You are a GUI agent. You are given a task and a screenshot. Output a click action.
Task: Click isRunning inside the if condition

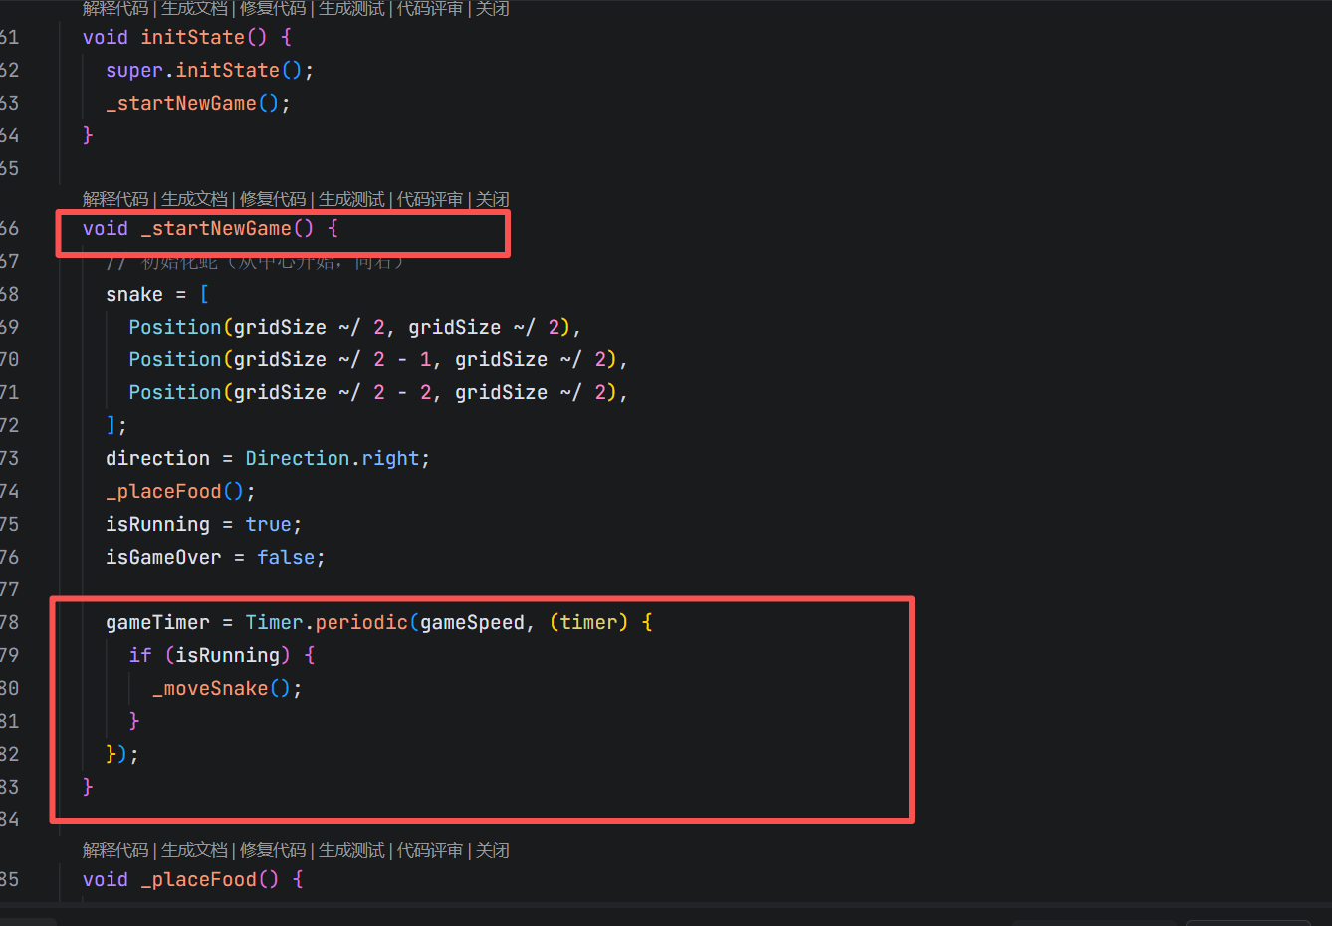(x=227, y=655)
